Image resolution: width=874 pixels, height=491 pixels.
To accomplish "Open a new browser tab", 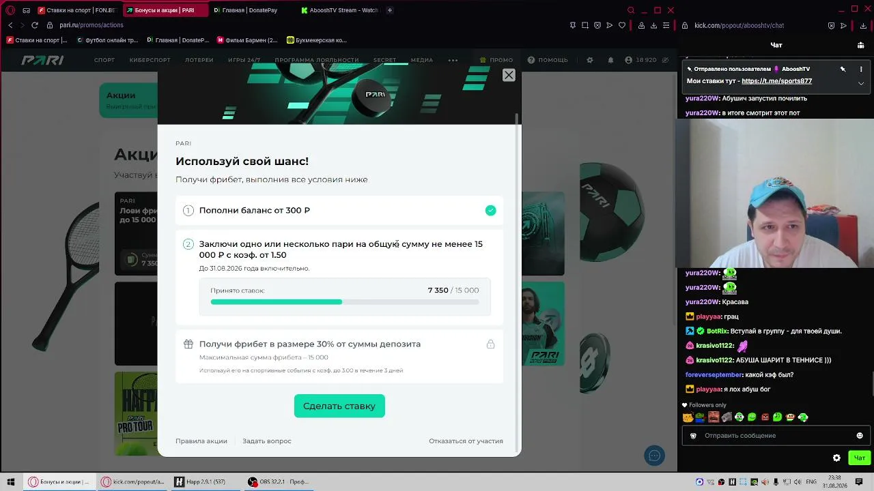I will coord(390,10).
